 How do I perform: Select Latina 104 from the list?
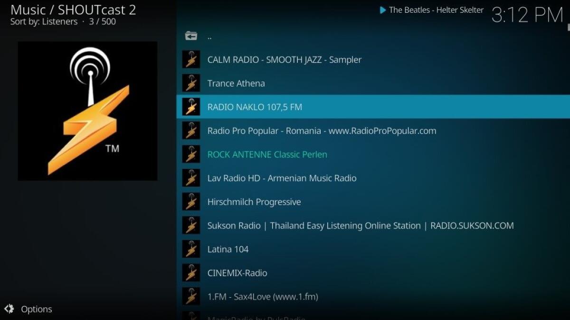tap(228, 249)
